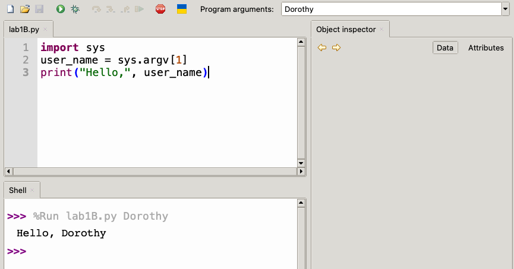This screenshot has width=514, height=269.
Task: Close the Object inspector tab
Action: [381, 29]
